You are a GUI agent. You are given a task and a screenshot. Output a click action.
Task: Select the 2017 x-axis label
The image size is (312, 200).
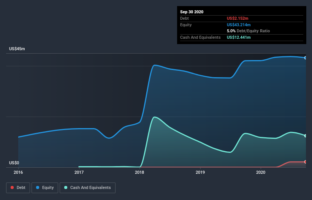tap(79, 172)
